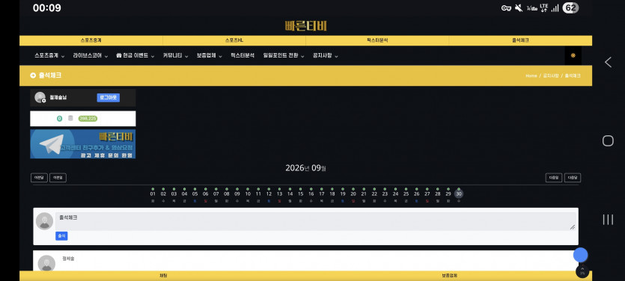Click the blue floating circle button

click(580, 255)
